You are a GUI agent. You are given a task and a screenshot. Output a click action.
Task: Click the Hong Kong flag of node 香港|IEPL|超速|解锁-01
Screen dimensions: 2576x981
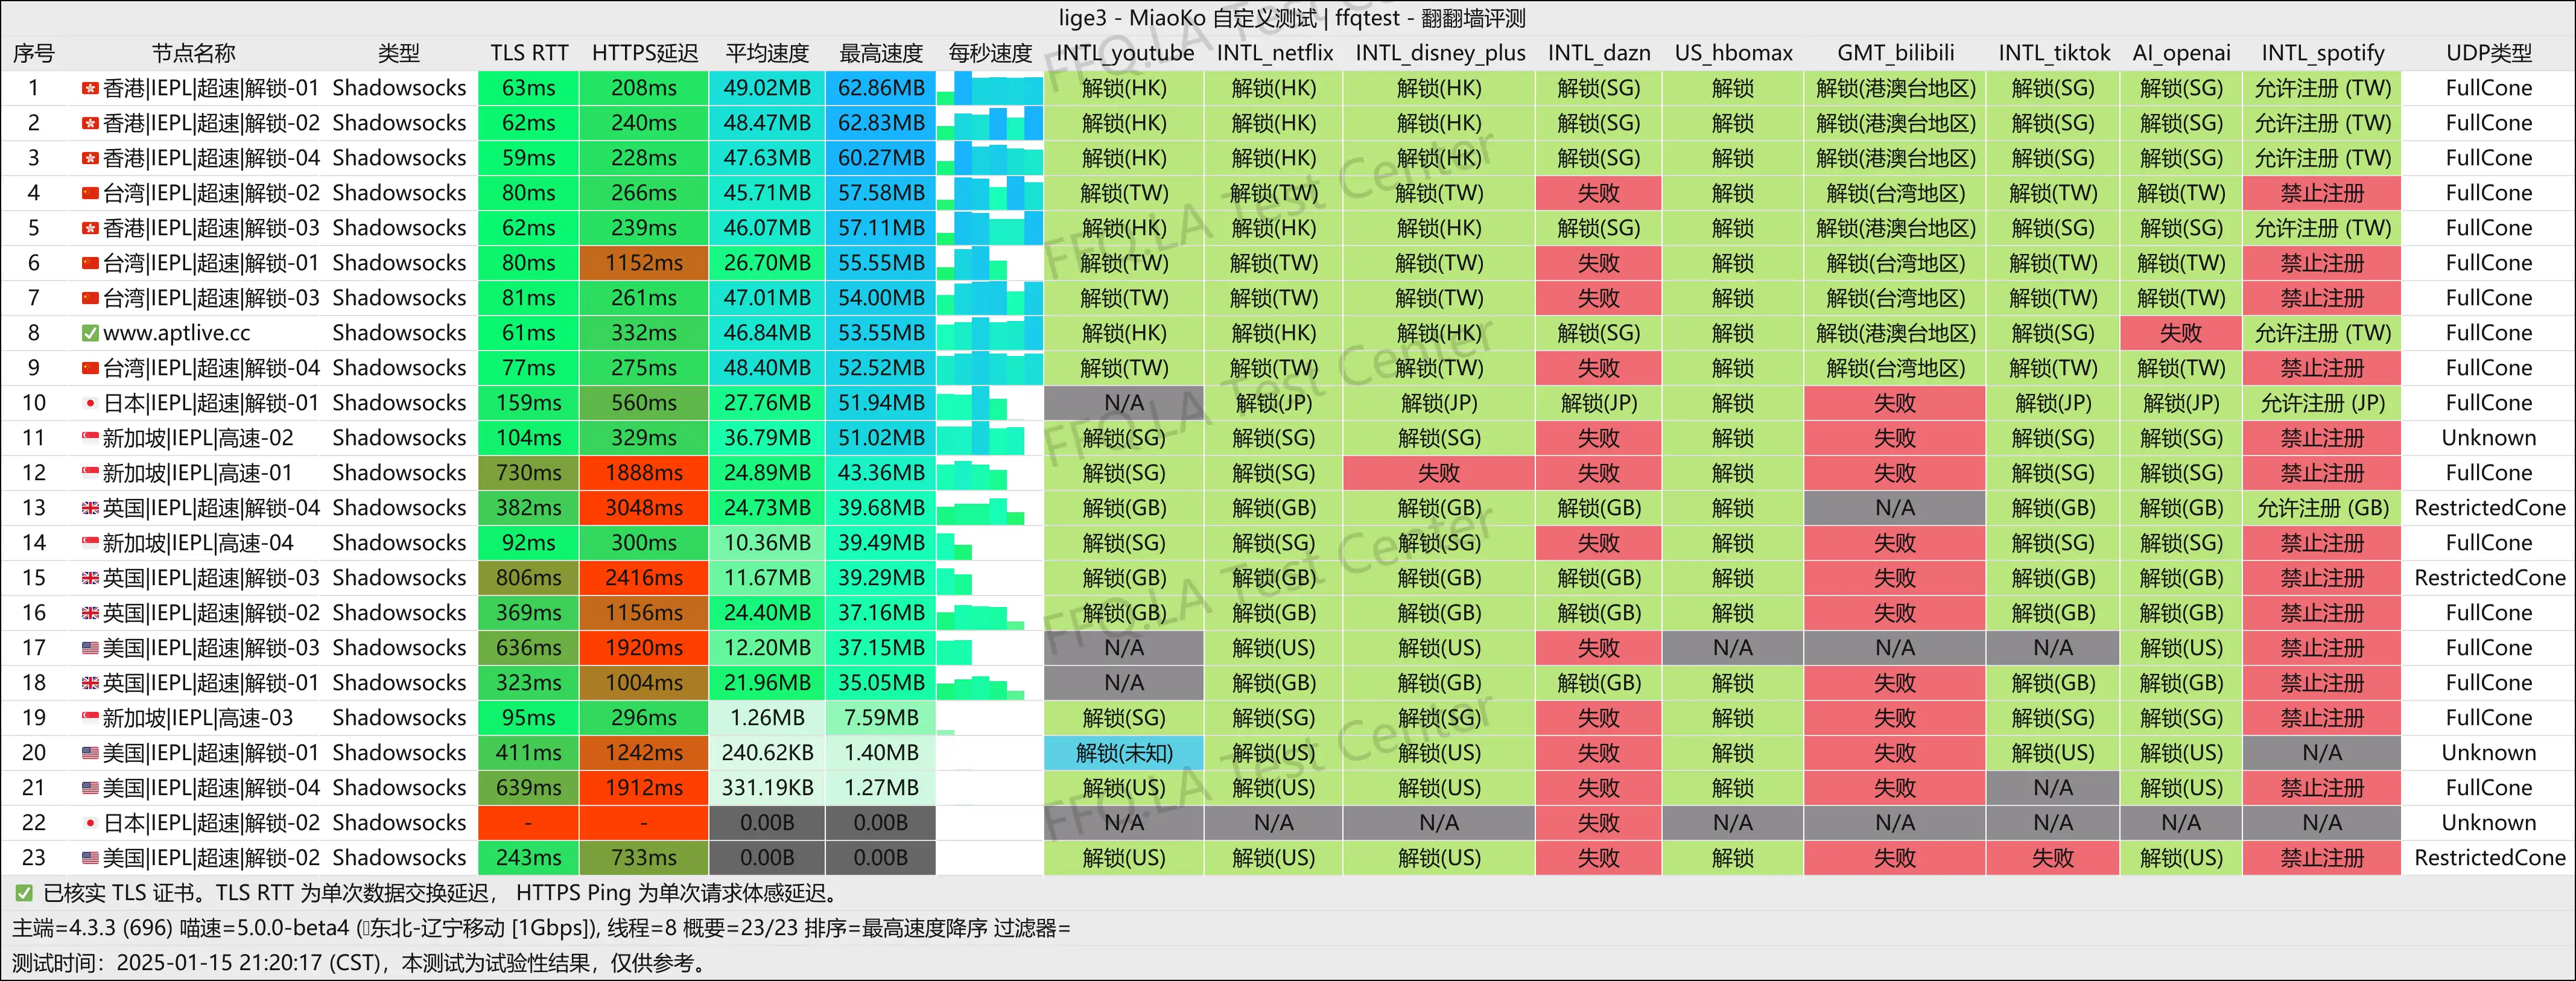(x=90, y=89)
